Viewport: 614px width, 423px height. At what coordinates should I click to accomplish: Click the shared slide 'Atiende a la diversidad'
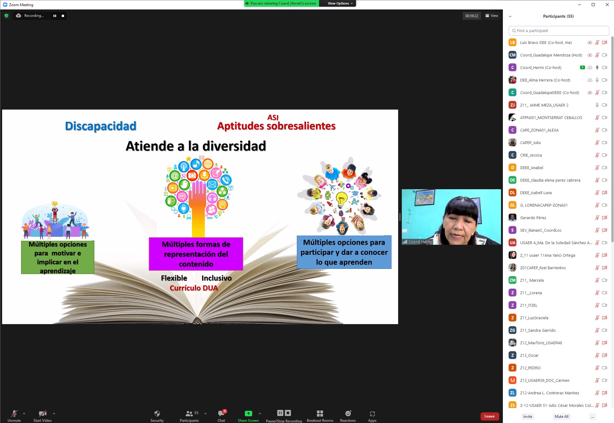tap(200, 217)
